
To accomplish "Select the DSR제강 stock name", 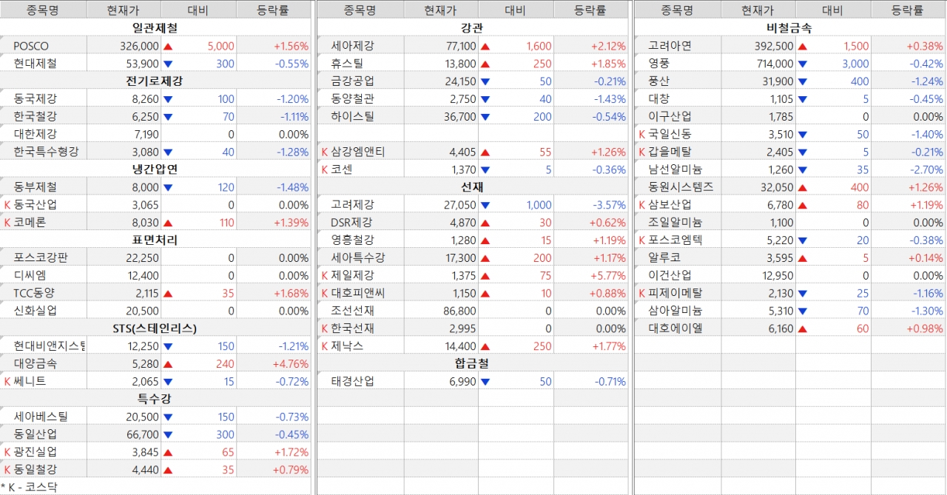I will click(351, 223).
